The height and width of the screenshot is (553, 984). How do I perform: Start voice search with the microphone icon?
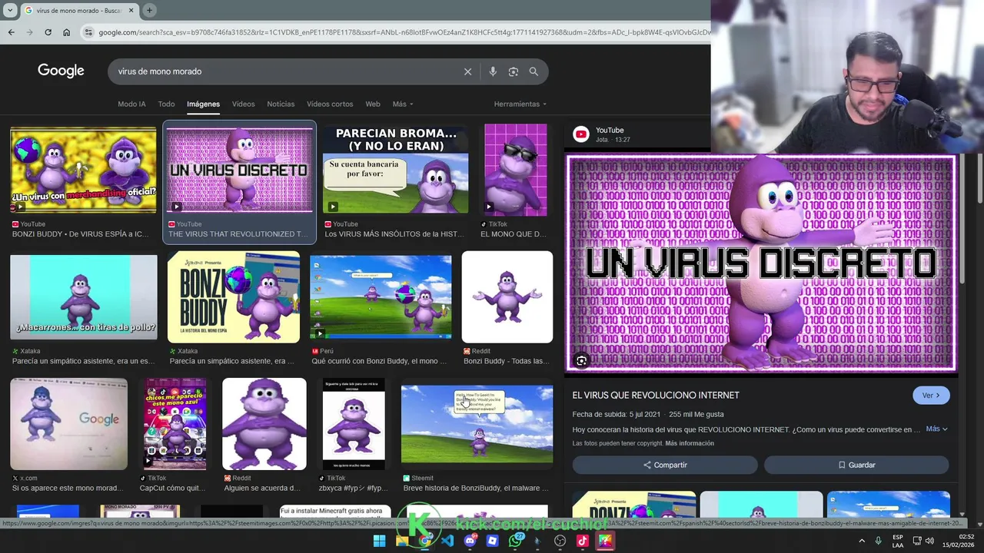point(493,71)
